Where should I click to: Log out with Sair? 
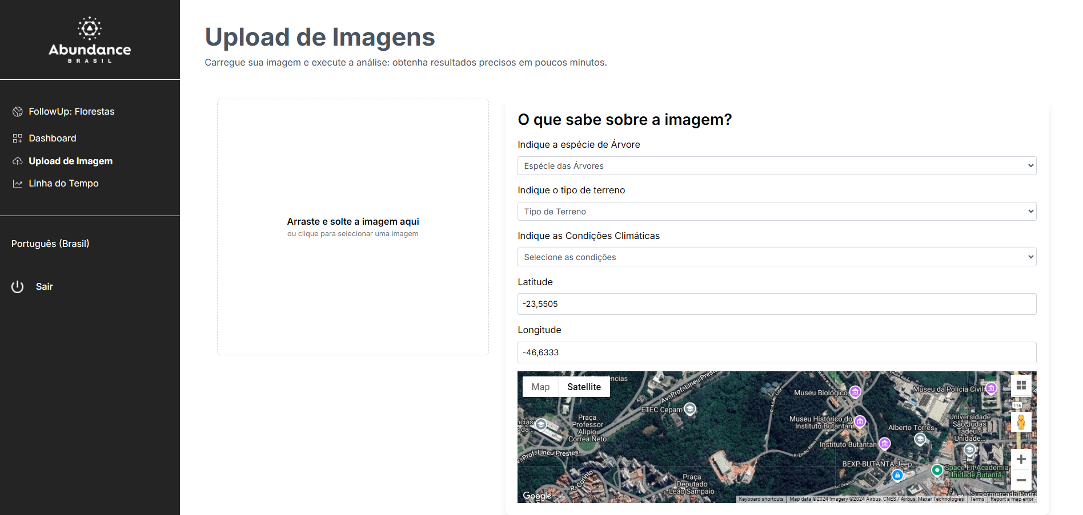[x=44, y=287]
